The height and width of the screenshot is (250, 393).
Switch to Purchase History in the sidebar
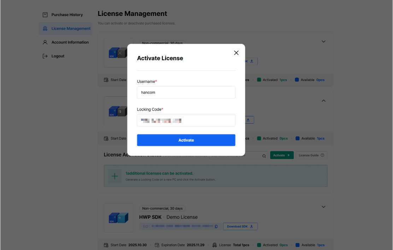67,15
